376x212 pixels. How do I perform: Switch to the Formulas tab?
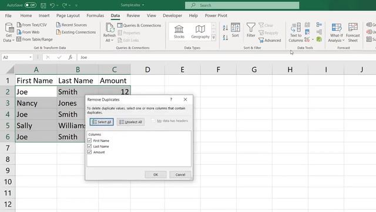click(x=95, y=16)
